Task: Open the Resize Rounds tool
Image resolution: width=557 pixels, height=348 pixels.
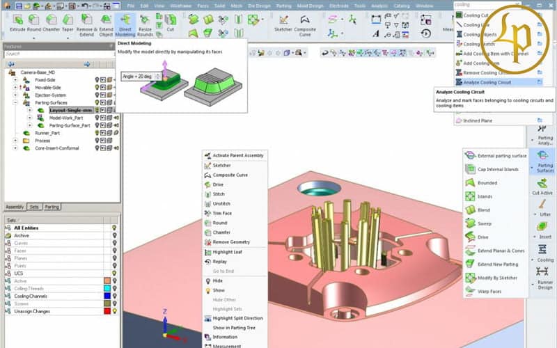Action: 145,25
